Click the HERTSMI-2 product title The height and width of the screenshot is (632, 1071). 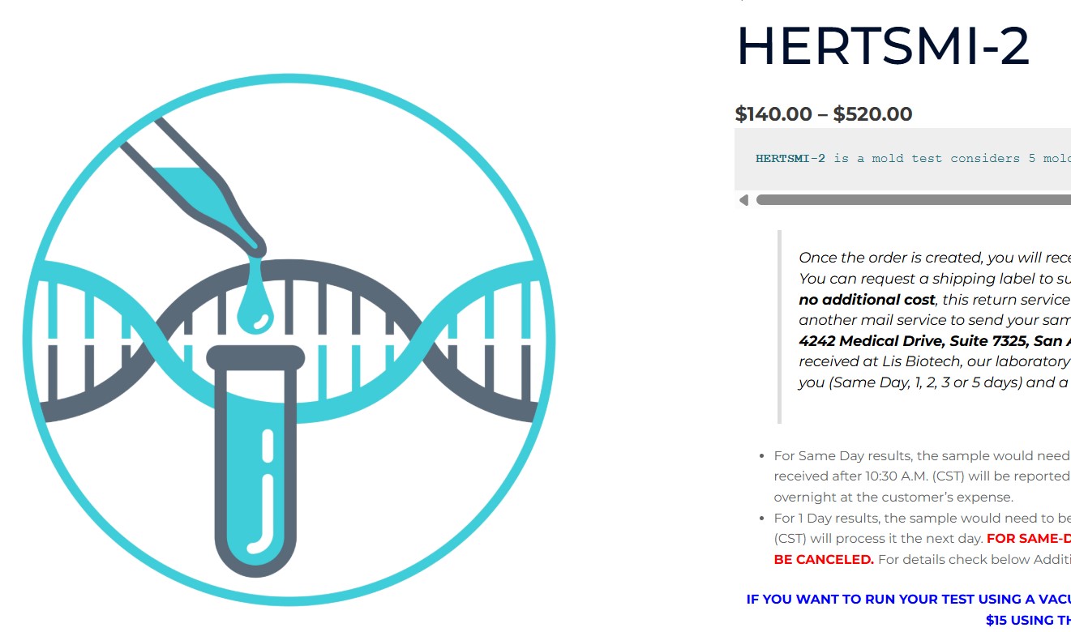pos(883,46)
